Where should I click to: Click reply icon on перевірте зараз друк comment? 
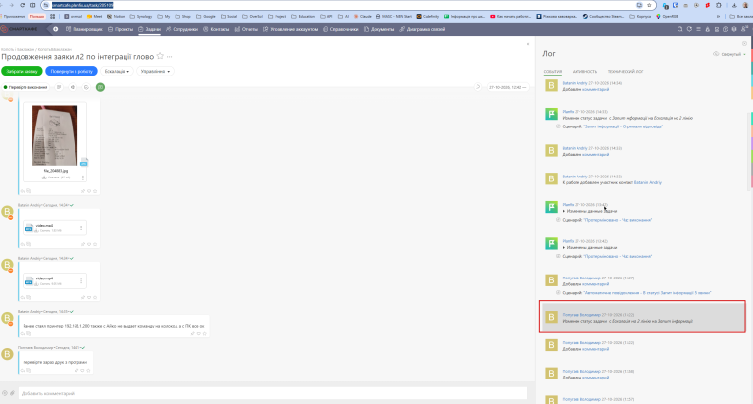[x=23, y=371]
